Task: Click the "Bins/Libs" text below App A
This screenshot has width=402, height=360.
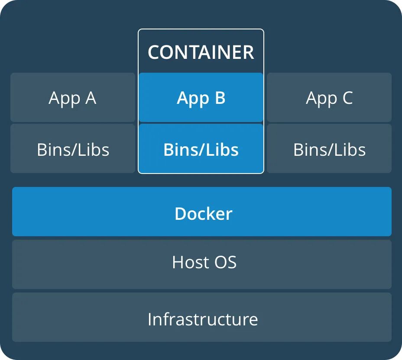Action: pos(73,150)
